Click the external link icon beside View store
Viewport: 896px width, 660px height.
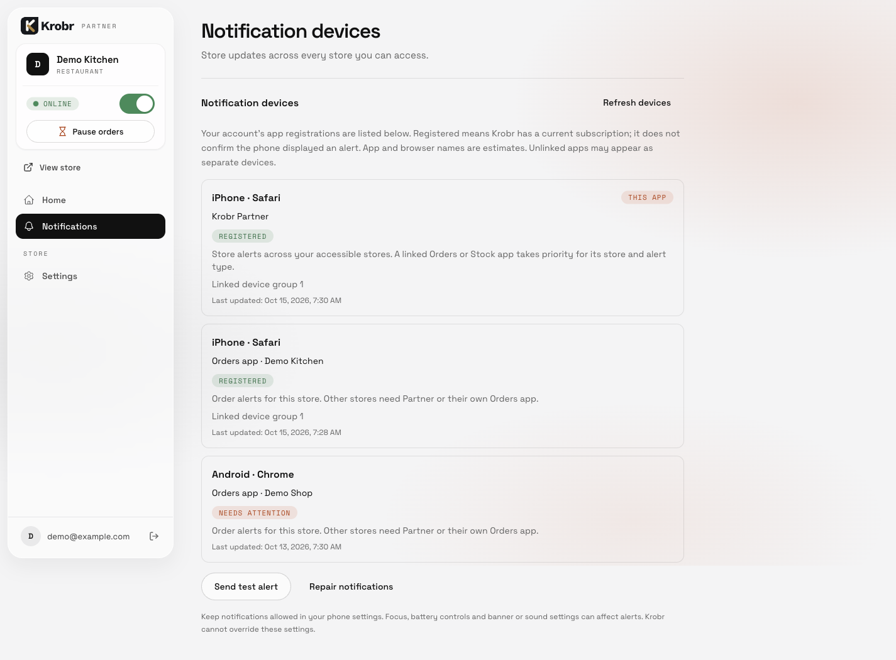(x=28, y=167)
